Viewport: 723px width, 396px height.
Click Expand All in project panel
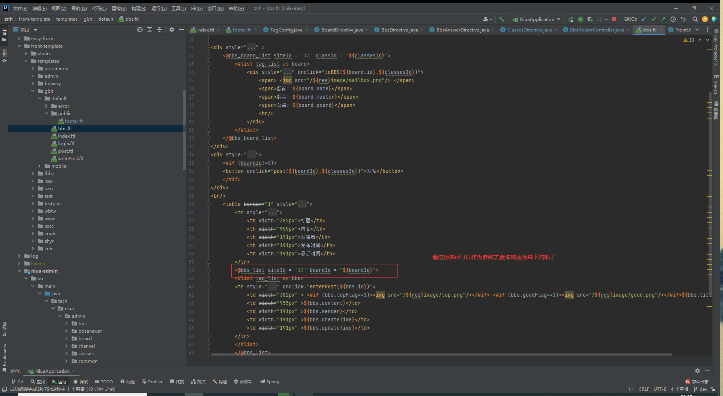(150, 30)
